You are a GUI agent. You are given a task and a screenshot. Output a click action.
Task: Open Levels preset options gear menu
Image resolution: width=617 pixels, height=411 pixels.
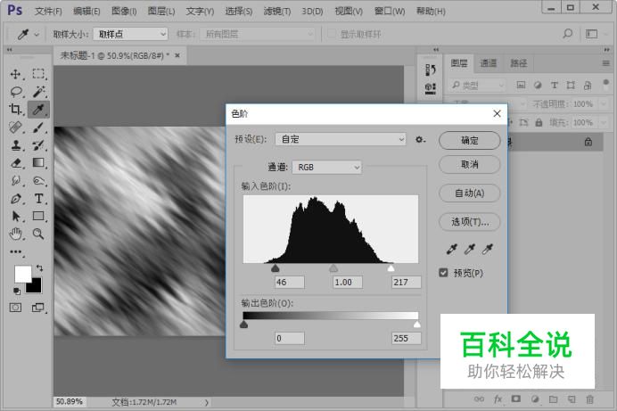click(x=420, y=140)
